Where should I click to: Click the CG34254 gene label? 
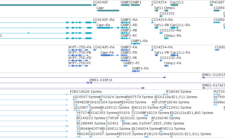tap(159, 2)
